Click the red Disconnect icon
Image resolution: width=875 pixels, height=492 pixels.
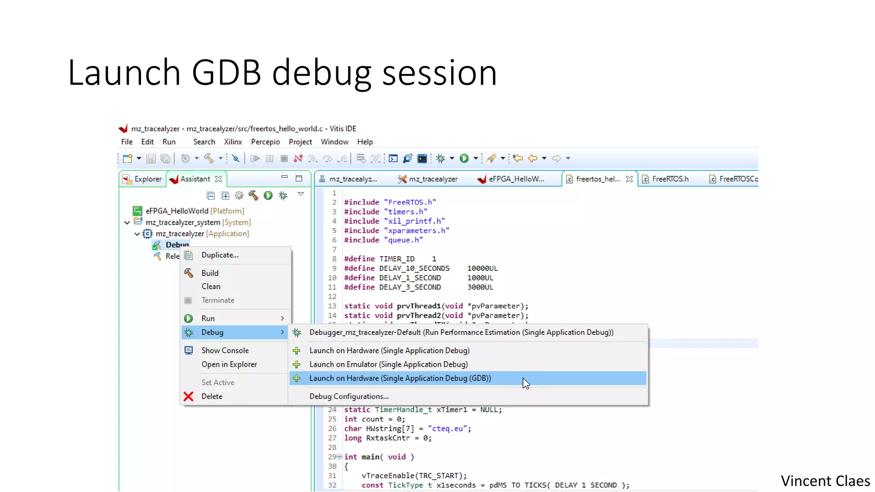[298, 158]
